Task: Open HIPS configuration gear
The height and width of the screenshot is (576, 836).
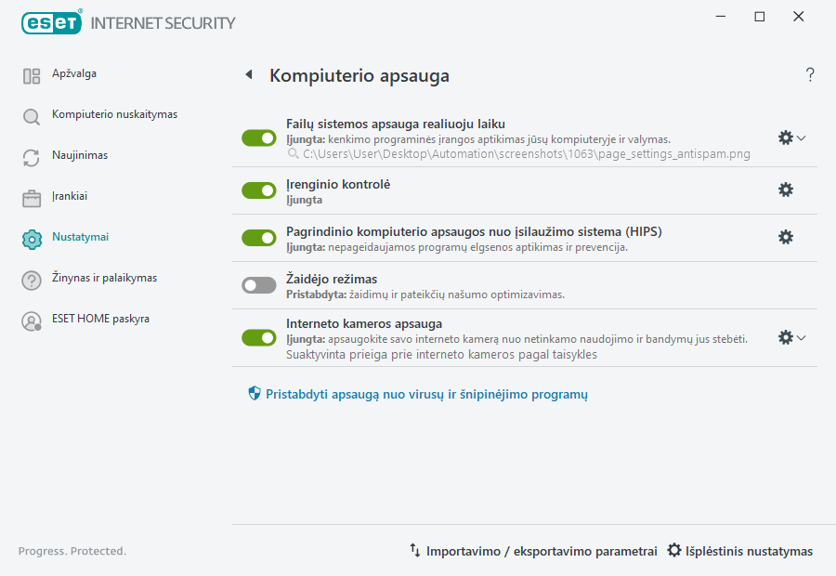Action: click(786, 237)
